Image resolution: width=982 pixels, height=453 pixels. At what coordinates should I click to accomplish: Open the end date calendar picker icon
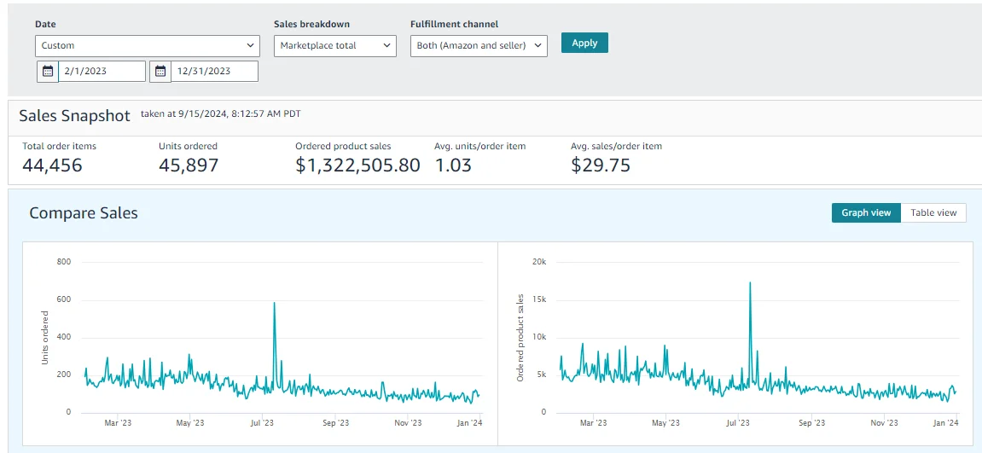pos(160,72)
